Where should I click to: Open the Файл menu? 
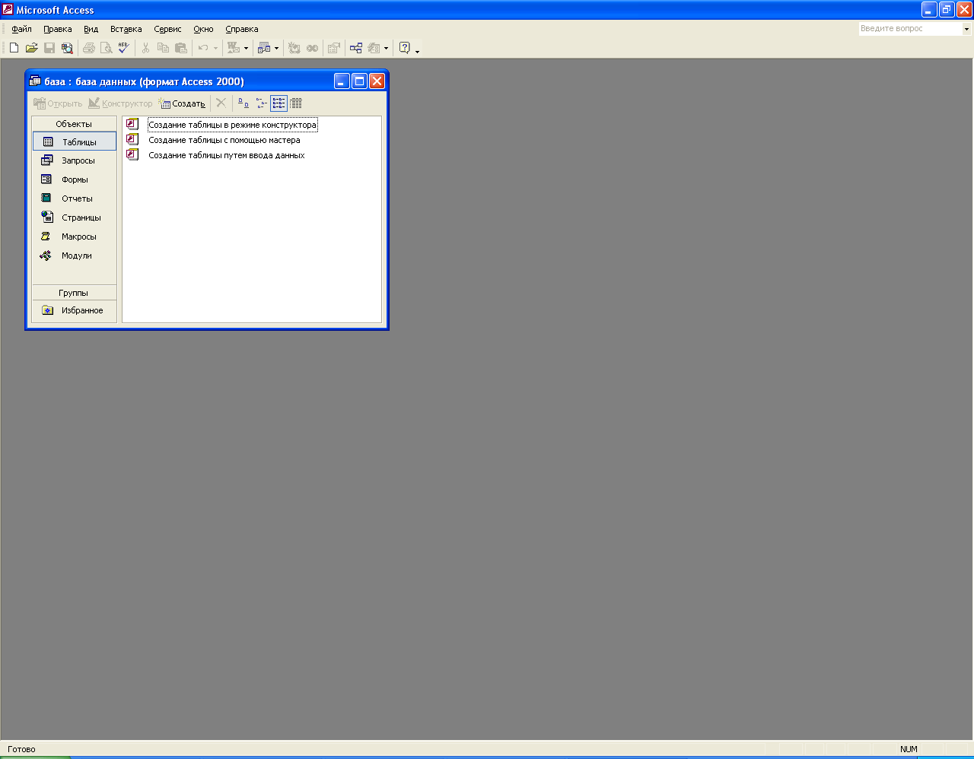[x=21, y=29]
